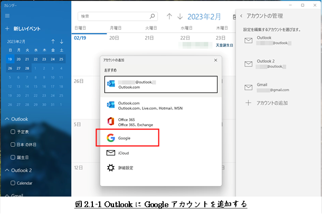Viewport: 322px width, 214px height.
Task: Toggle the 誕生日 calendar checkbox
Action: coord(13,157)
